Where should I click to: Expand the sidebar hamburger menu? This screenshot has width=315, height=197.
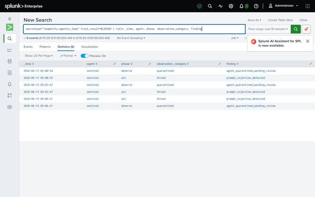(10, 19)
